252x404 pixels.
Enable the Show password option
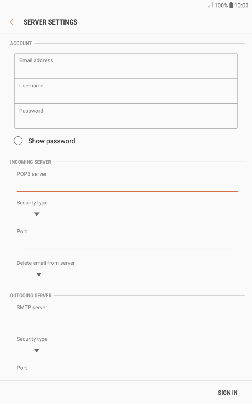[18, 141]
